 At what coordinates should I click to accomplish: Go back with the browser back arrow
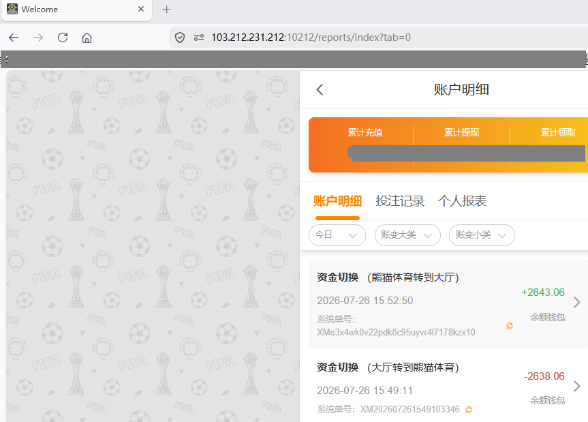click(14, 37)
